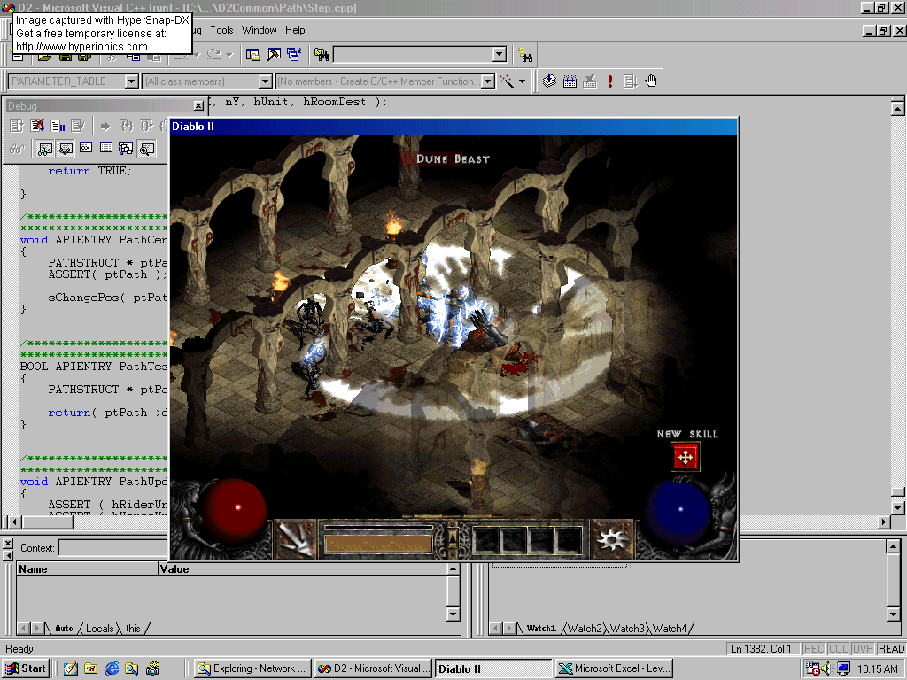Toggle the Memory window button
The width and height of the screenshot is (907, 680).
coord(106,148)
